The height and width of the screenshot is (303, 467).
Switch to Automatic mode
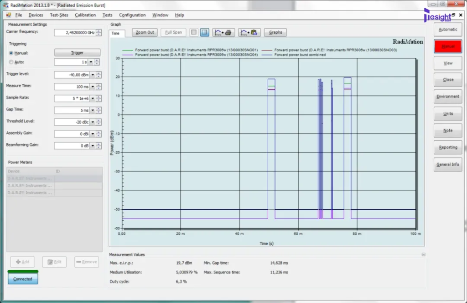coord(448,30)
